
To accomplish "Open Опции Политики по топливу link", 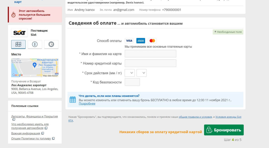I will (x=31, y=138).
